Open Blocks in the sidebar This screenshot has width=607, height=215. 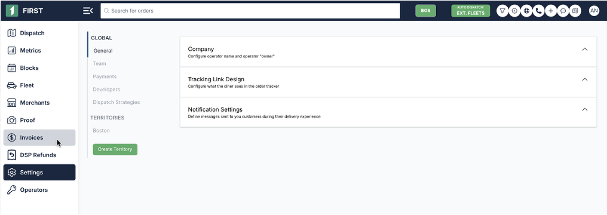[x=39, y=68]
